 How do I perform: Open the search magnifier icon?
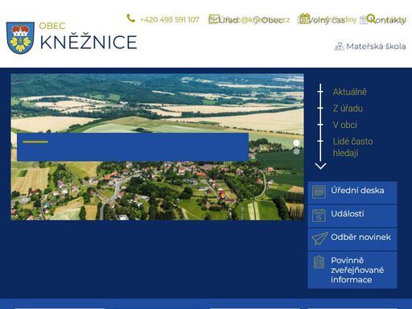click(371, 19)
